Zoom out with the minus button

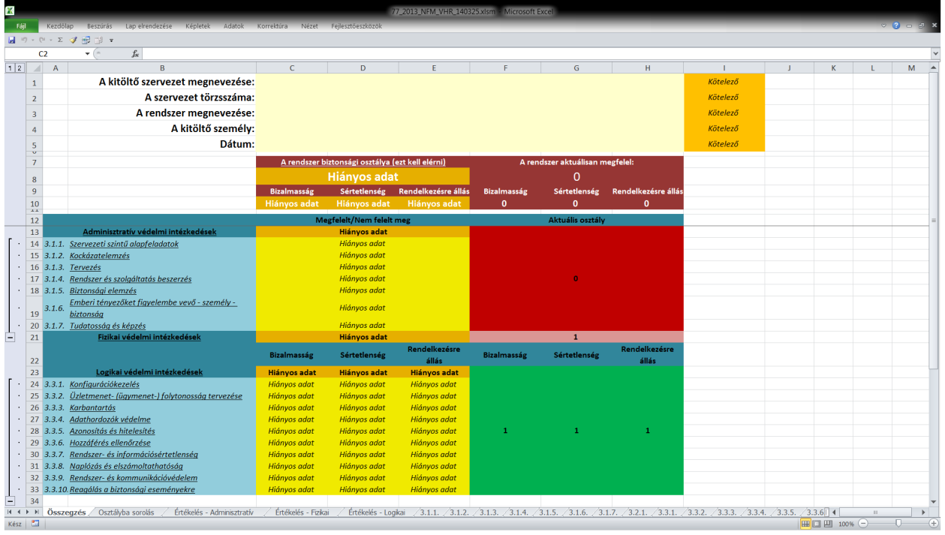point(862,524)
